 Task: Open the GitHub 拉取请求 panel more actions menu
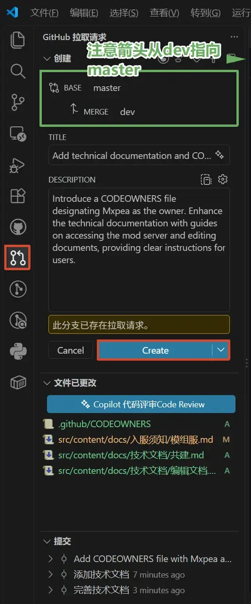[234, 37]
